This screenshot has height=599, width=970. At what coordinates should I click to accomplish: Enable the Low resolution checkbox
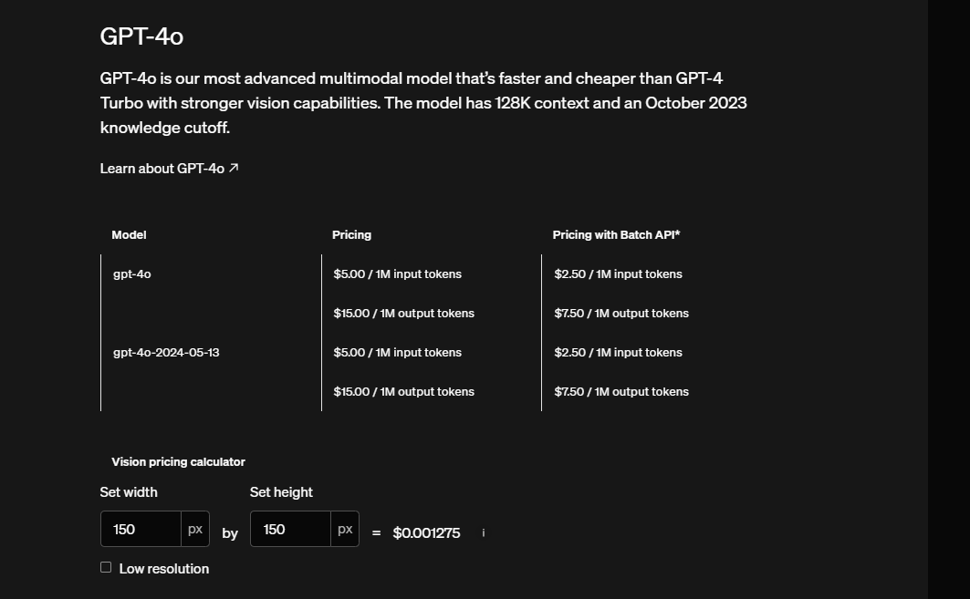tap(106, 567)
